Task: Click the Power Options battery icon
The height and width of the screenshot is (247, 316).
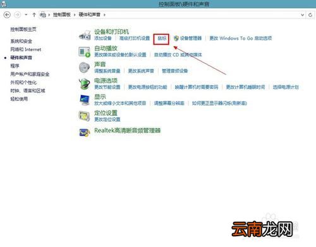Action: (85, 84)
